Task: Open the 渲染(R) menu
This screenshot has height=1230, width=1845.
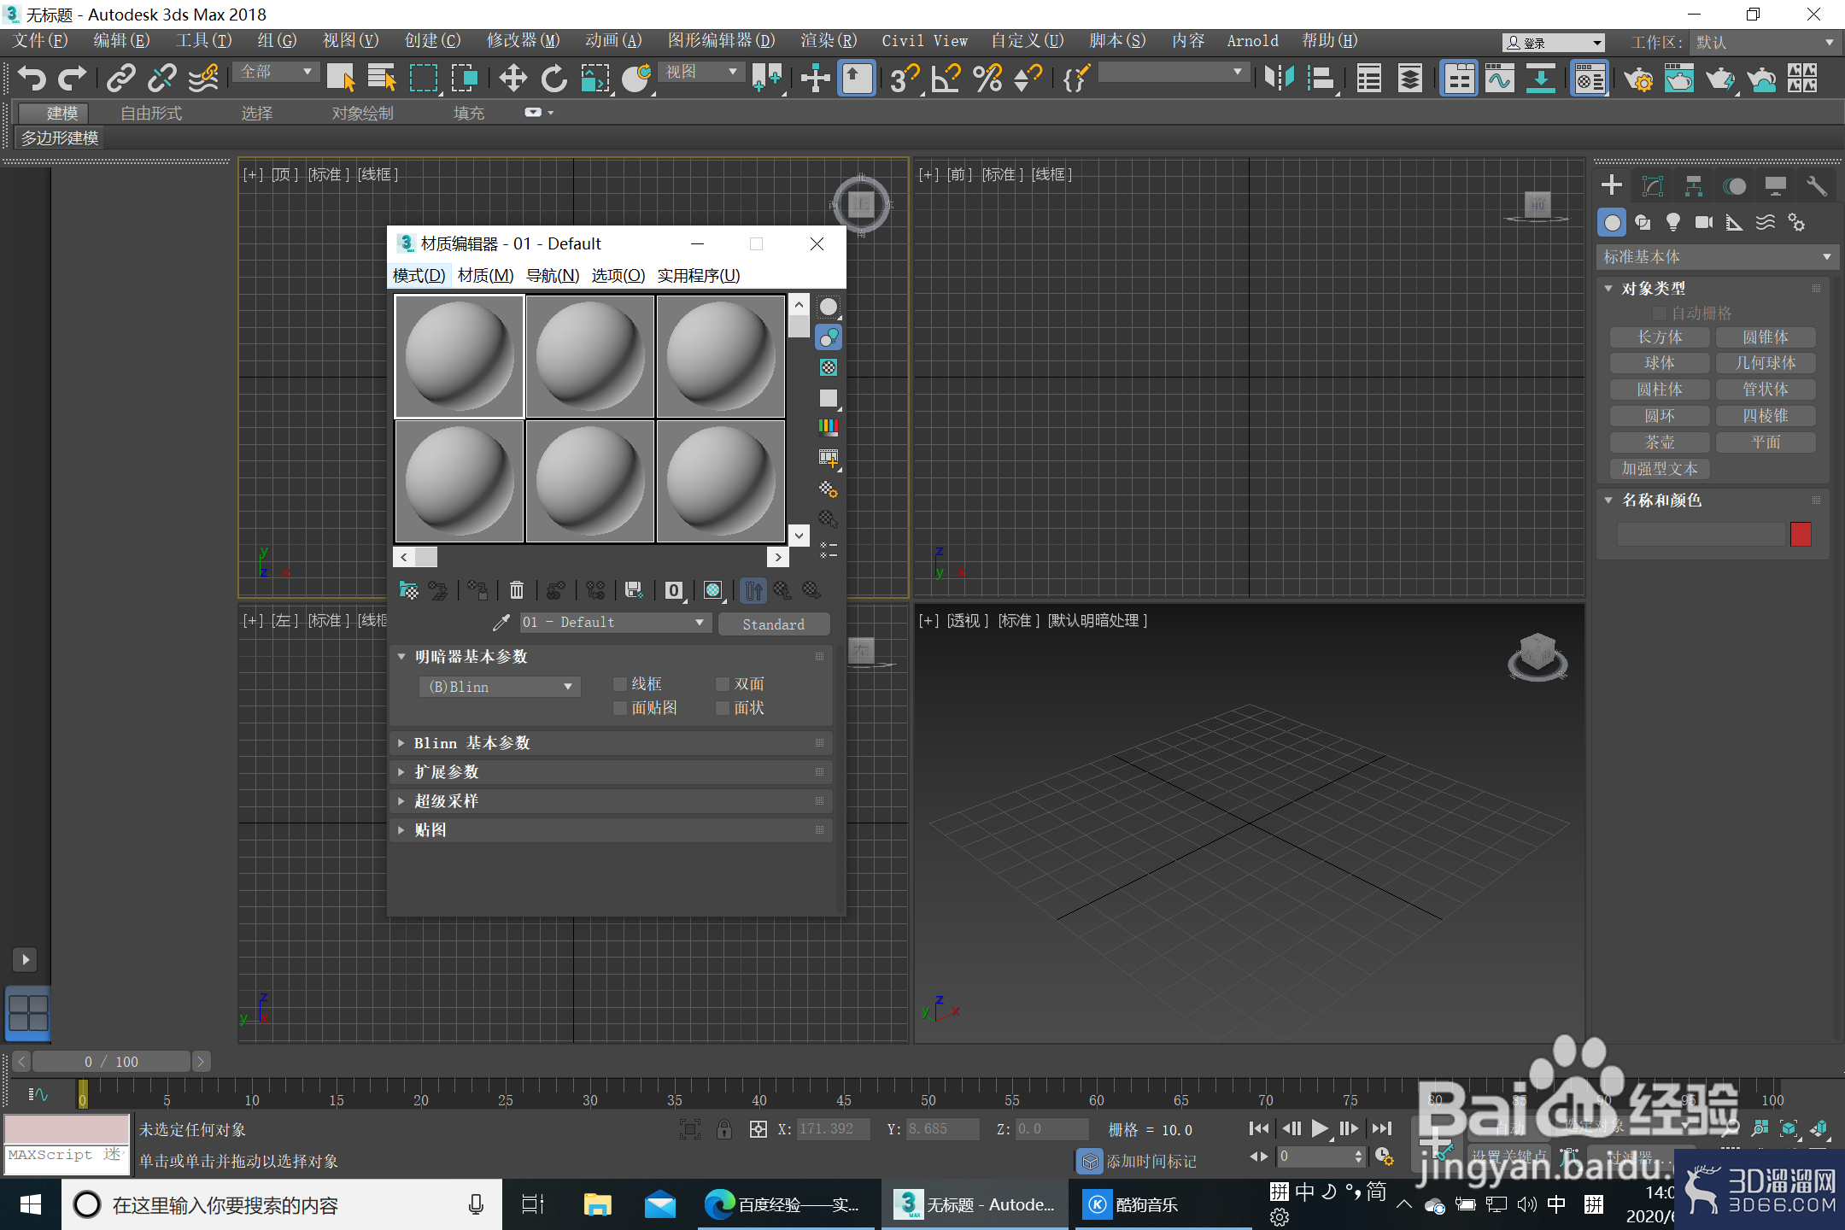Action: [828, 41]
